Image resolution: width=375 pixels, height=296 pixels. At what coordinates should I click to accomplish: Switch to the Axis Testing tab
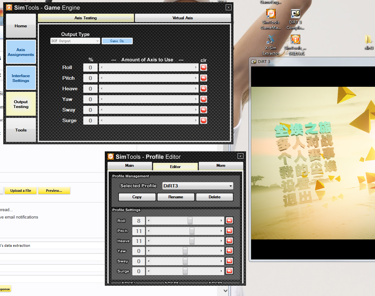(x=86, y=18)
